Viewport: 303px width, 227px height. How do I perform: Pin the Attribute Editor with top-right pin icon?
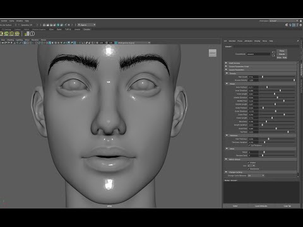point(298,41)
